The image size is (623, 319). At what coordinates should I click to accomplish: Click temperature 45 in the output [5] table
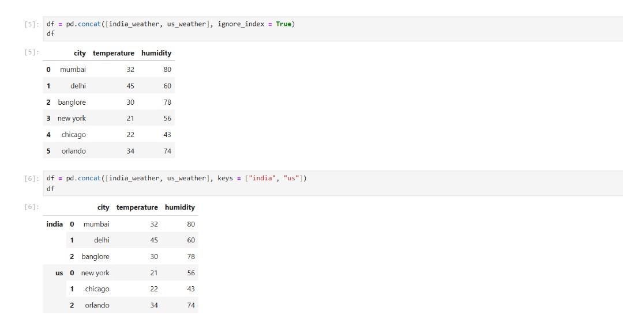(130, 86)
